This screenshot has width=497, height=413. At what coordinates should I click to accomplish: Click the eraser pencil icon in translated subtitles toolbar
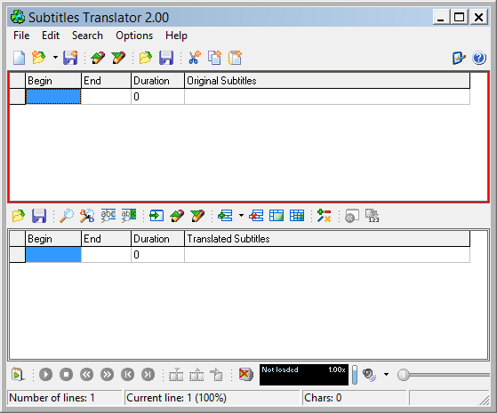click(x=177, y=216)
